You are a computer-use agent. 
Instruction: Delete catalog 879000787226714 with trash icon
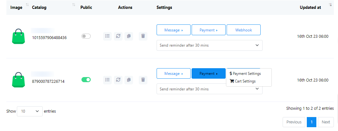pos(143,80)
